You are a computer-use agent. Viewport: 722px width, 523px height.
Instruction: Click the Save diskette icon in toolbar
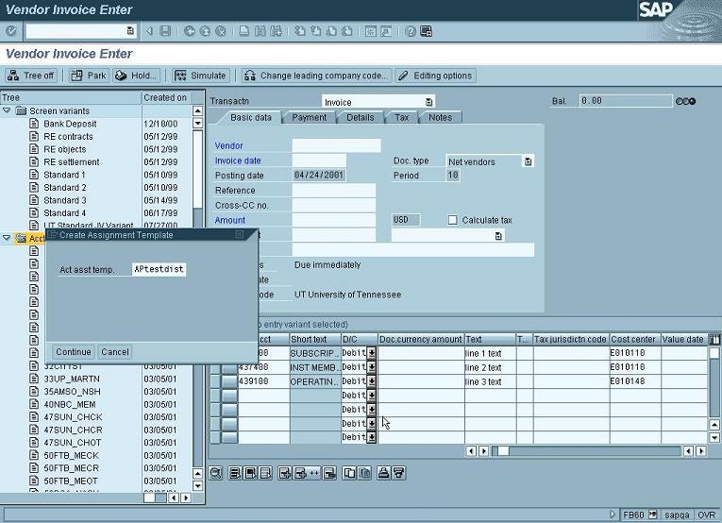[165, 31]
